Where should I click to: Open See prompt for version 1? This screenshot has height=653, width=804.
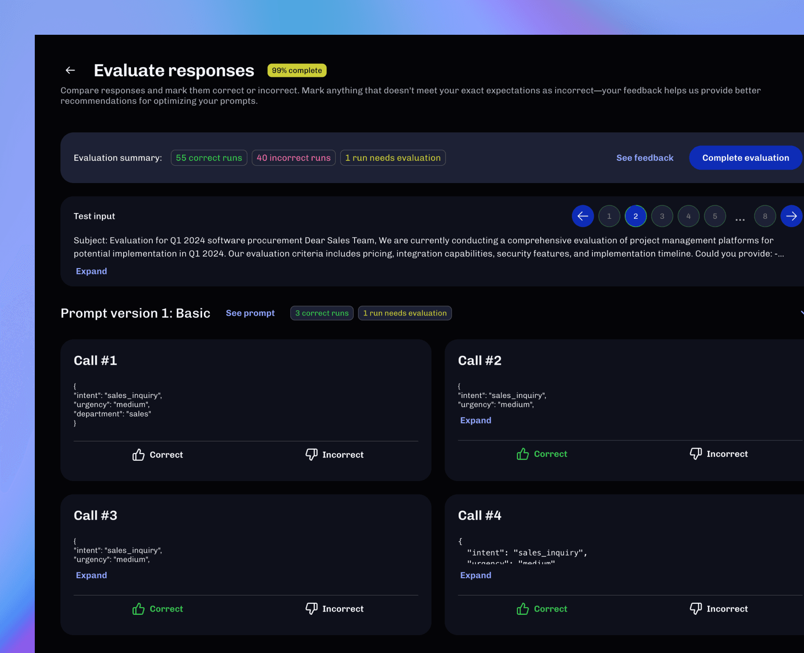[250, 313]
